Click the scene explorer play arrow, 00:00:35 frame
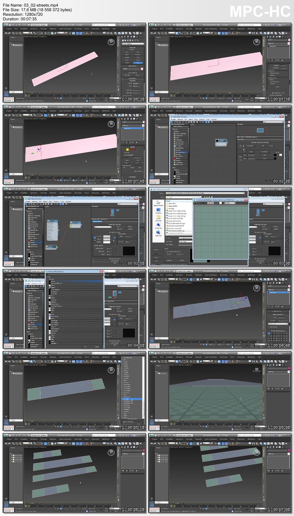This screenshot has height=516, width=294. pyautogui.click(x=6, y=88)
